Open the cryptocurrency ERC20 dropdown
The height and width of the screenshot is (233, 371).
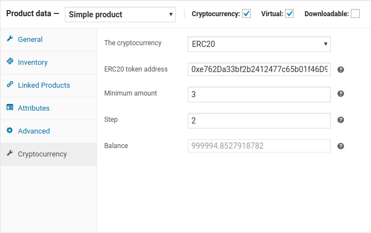(259, 44)
